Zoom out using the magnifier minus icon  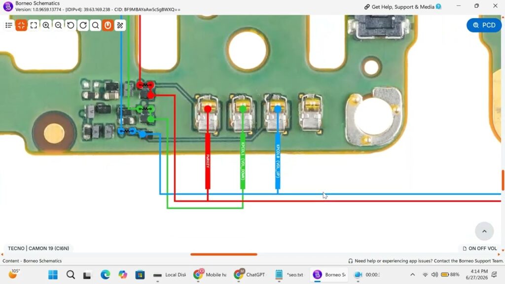[58, 25]
